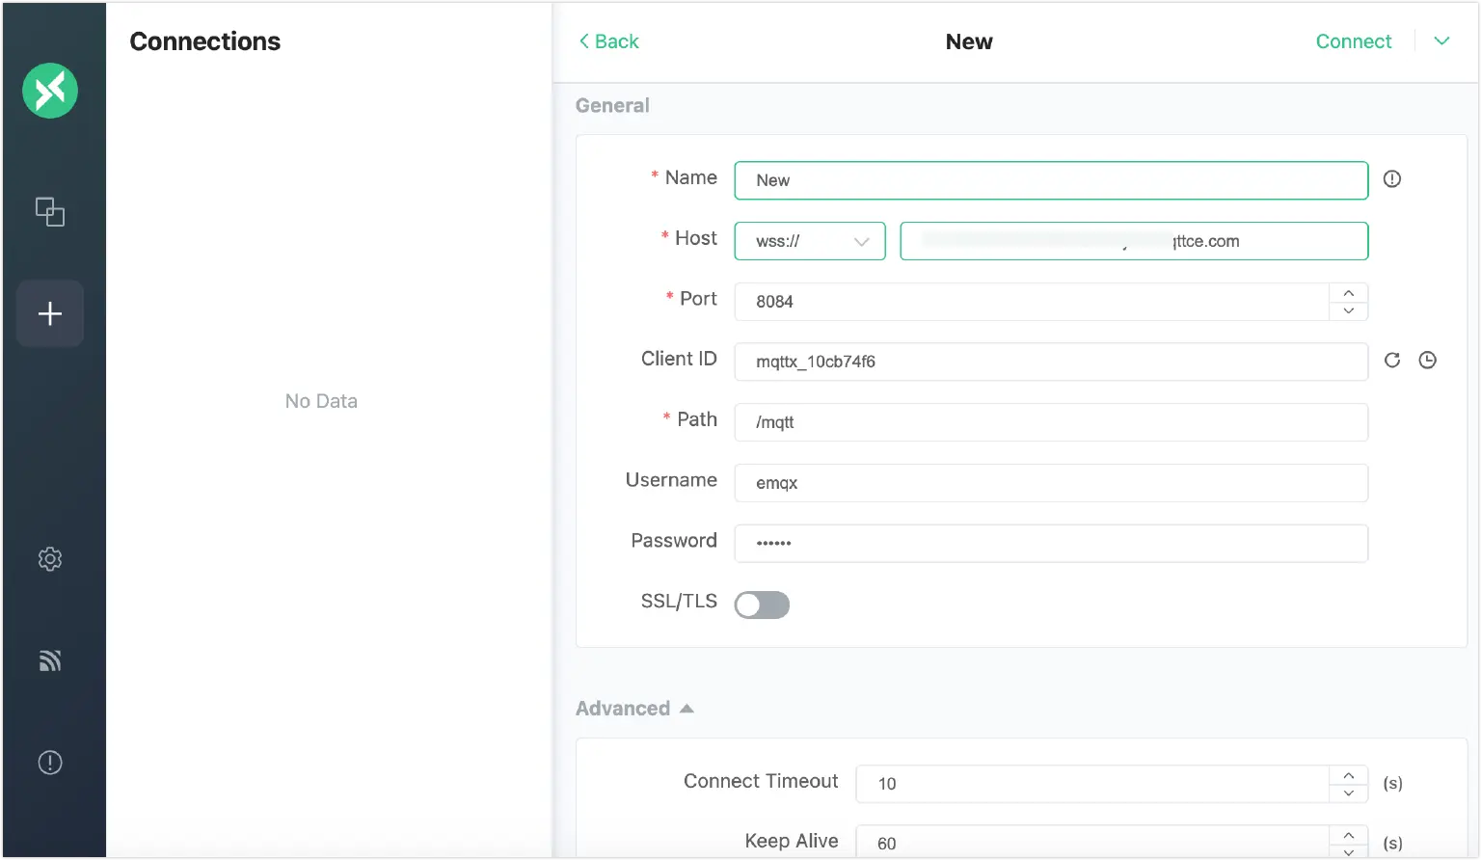Click the Name field warning icon
The height and width of the screenshot is (860, 1481).
[x=1391, y=178]
